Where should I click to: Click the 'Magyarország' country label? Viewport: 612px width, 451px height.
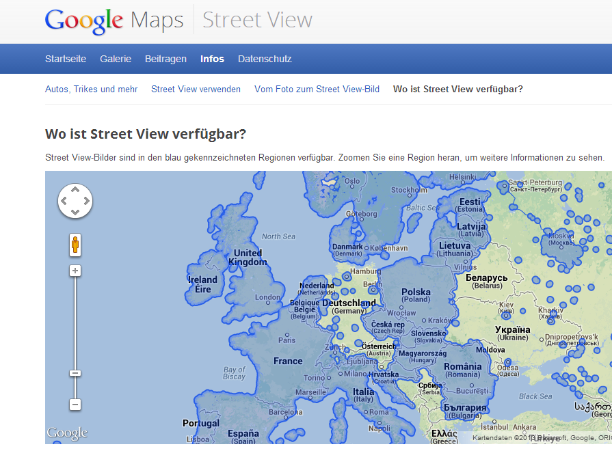click(x=423, y=353)
